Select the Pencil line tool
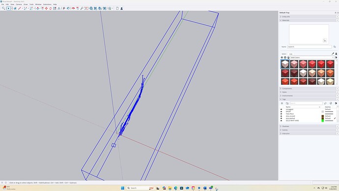Screen dimensions: 339x191 pos(20,8)
